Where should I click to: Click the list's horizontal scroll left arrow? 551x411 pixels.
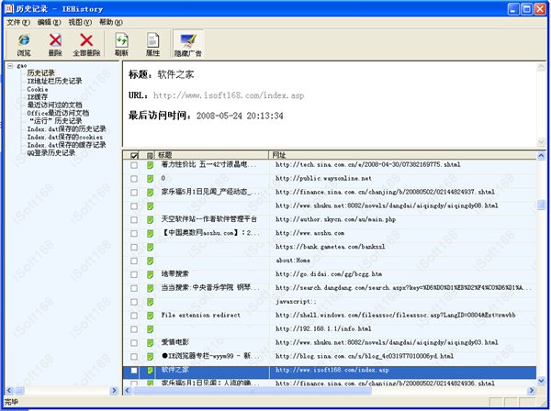pos(128,390)
